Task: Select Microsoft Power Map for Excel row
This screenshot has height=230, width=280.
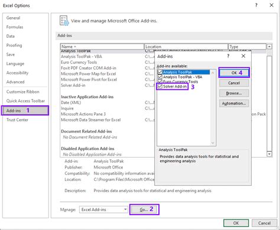Action: [108, 74]
